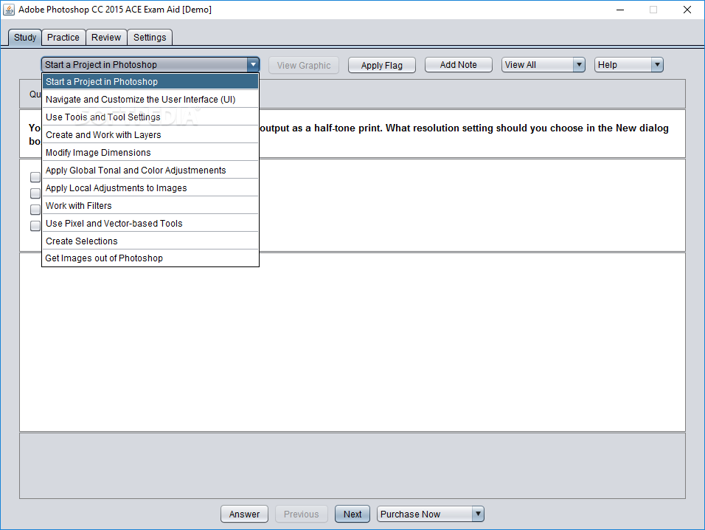Open the Purchase Now dropdown
Screen dimensions: 705x530
(x=430, y=514)
